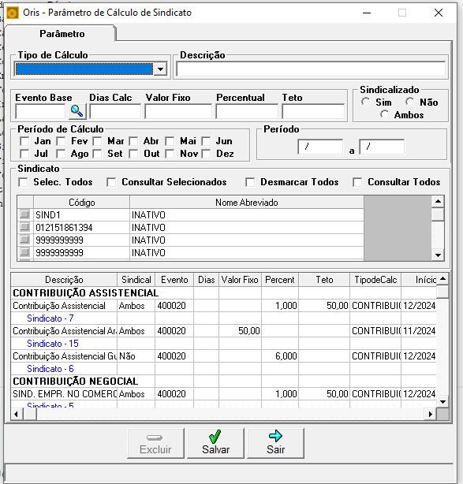
Task: Select the SIND1 row marker box
Action: click(24, 214)
